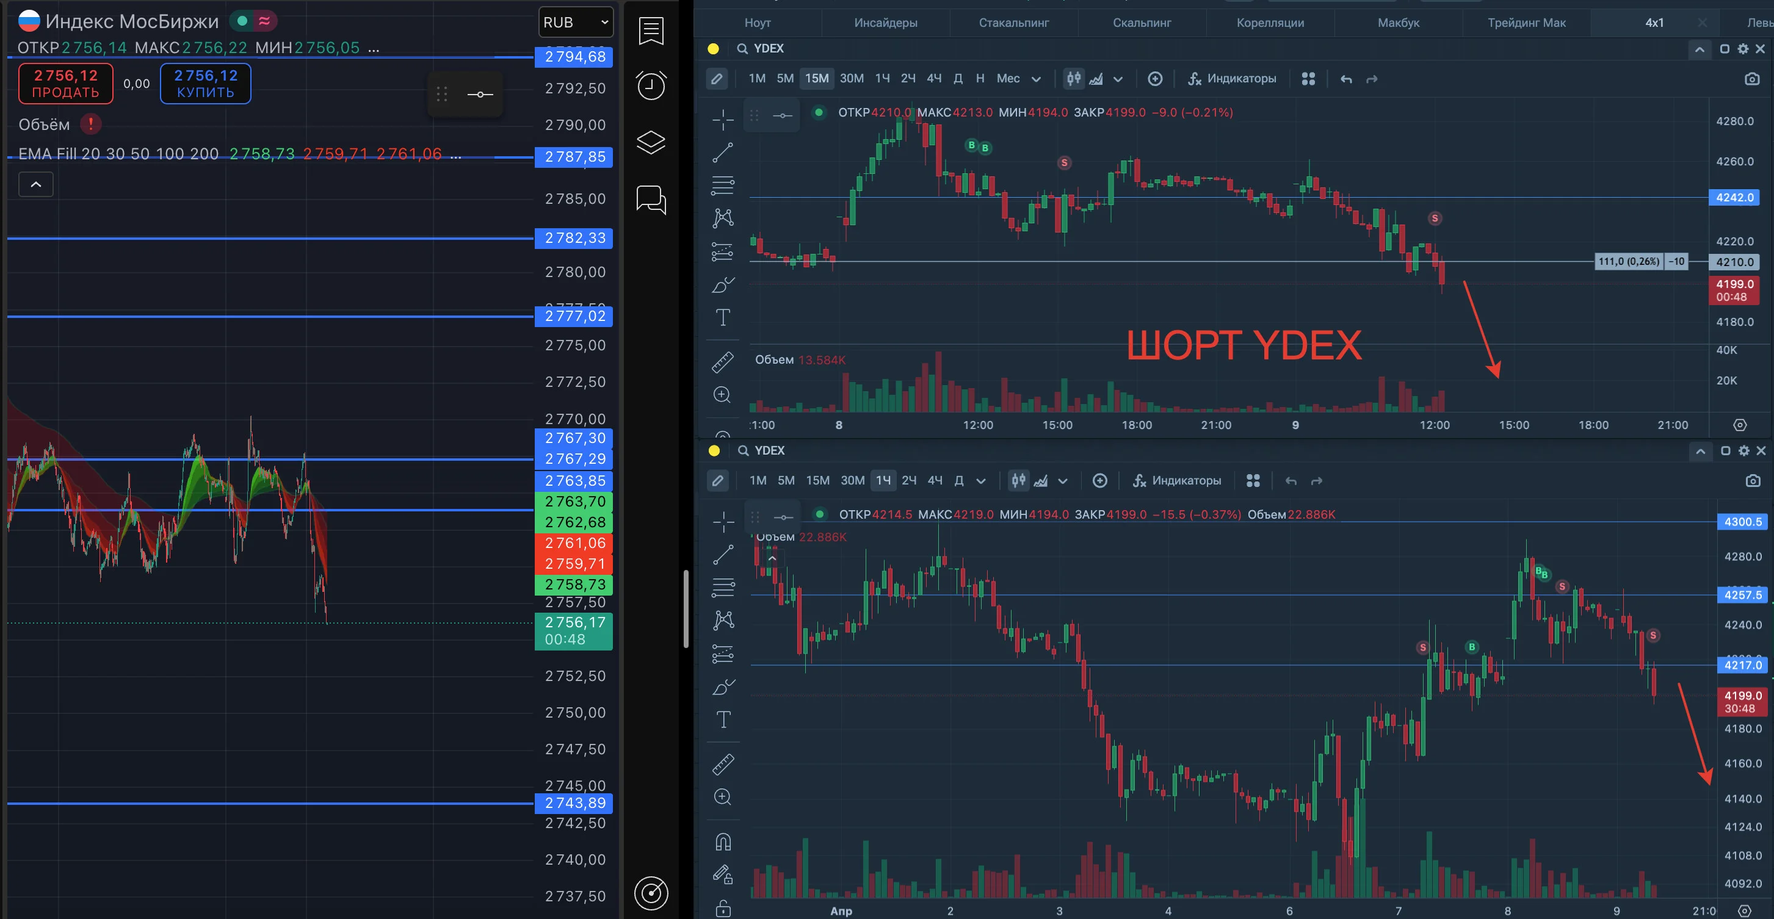
Task: Click the КУПИТЬ buy button
Action: [205, 83]
